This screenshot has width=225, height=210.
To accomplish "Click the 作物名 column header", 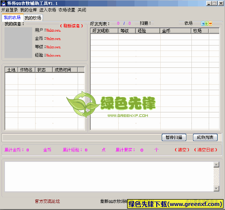I will coord(26,70).
